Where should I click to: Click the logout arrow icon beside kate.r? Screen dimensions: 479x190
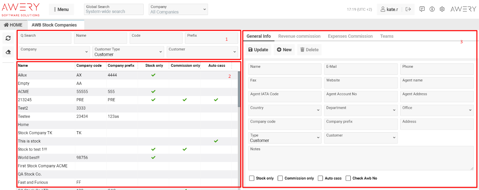408,9
